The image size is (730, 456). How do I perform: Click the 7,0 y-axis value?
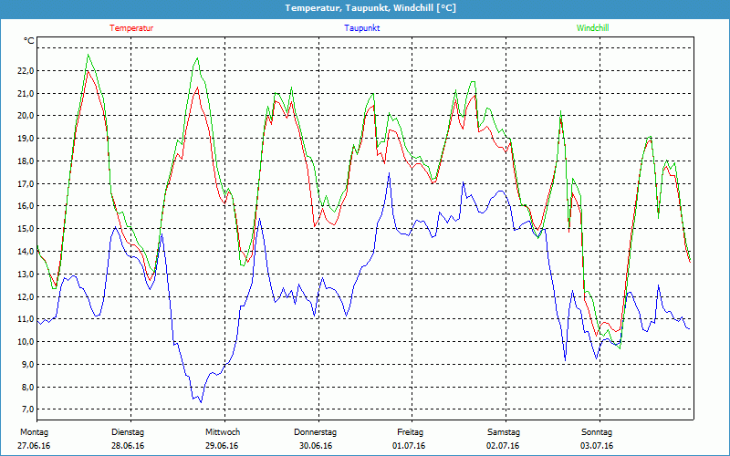(27, 409)
